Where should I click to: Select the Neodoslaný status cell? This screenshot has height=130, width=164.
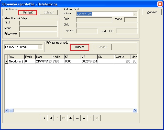(x=16, y=61)
